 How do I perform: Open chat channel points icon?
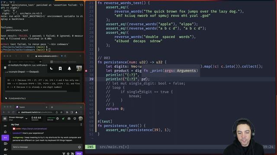(64, 154)
